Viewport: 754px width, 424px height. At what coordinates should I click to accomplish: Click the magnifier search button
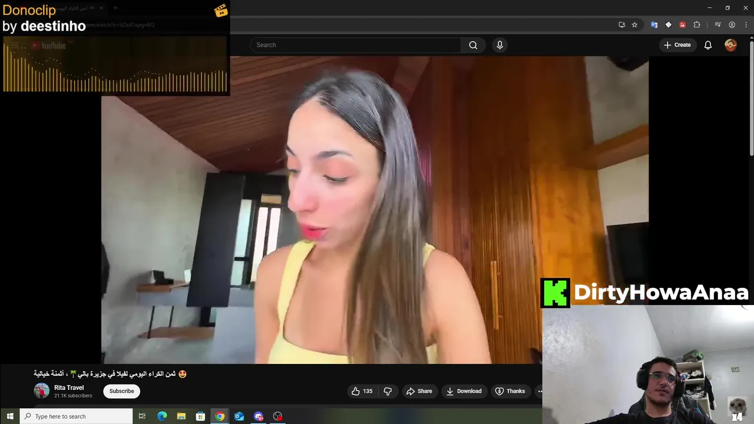(x=473, y=45)
